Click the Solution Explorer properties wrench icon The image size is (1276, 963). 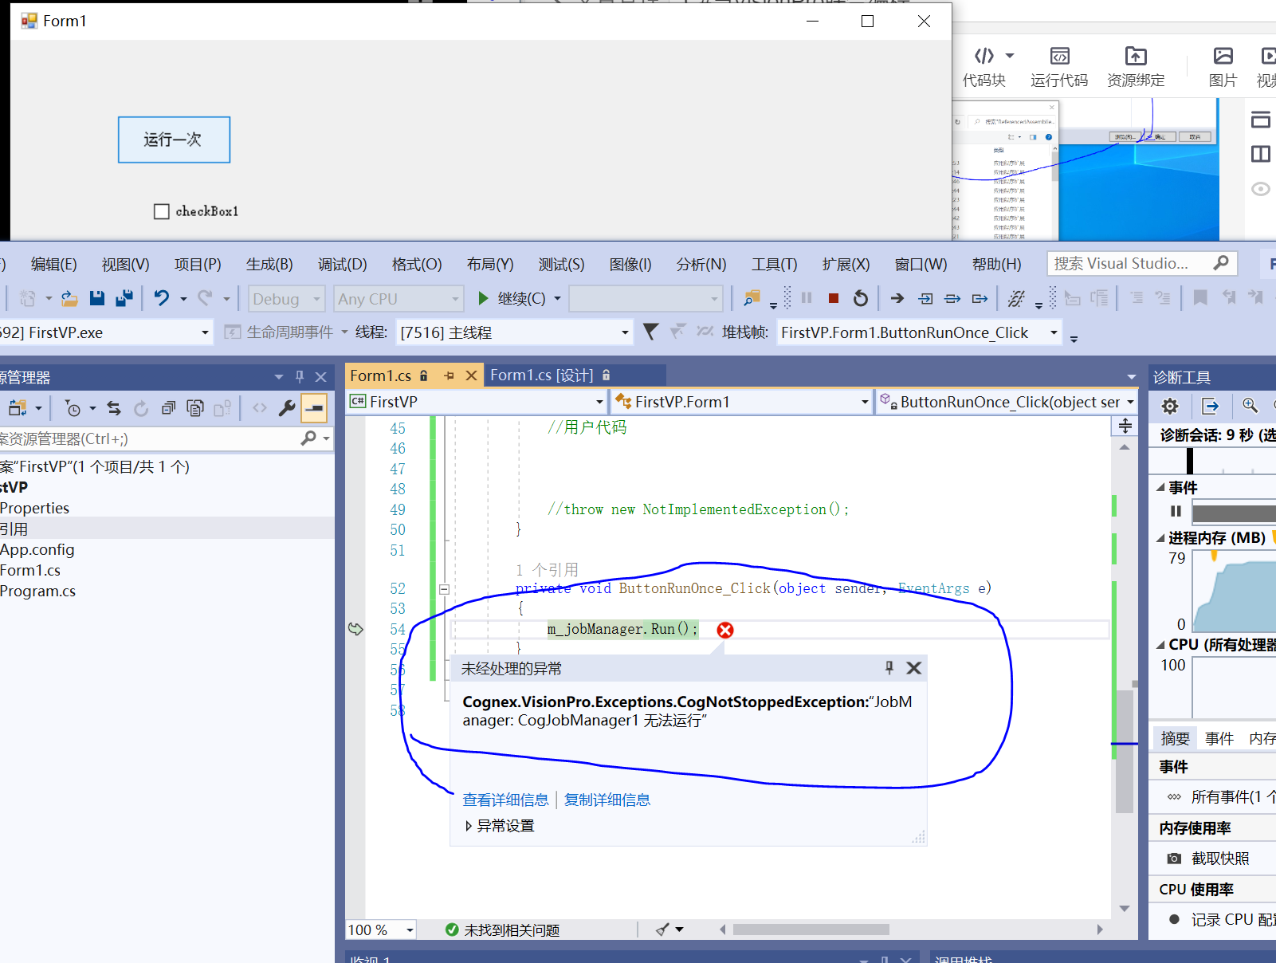287,408
